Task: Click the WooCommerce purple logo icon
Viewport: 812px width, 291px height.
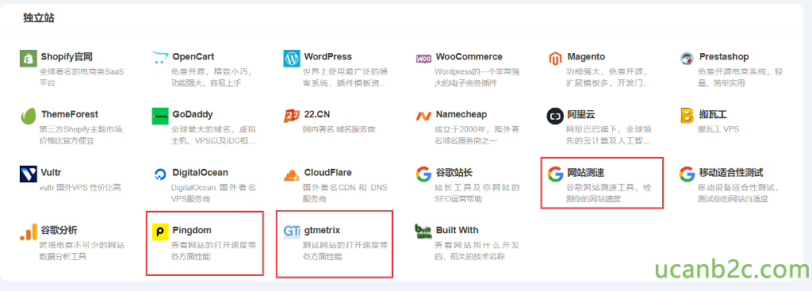Action: (x=423, y=59)
